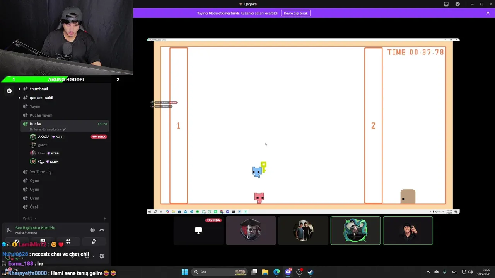
Task: Show hidden system tray icons
Action: pos(428,272)
